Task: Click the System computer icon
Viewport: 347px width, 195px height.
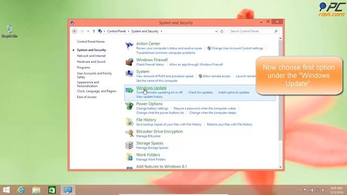Action: coord(129,74)
